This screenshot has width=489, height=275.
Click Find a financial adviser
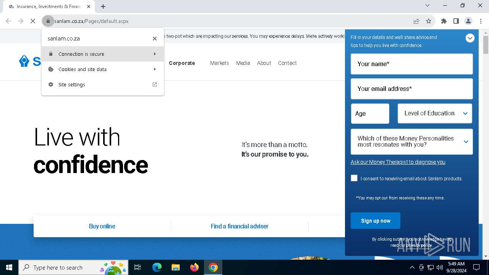240,226
